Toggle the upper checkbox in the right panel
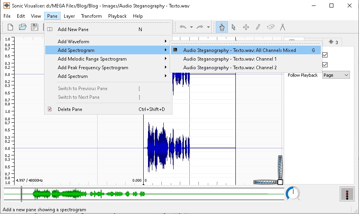This screenshot has width=359, height=214. 325,55
